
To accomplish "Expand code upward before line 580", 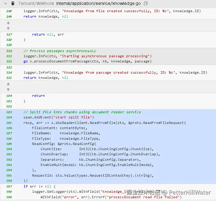I will (8, 90).
